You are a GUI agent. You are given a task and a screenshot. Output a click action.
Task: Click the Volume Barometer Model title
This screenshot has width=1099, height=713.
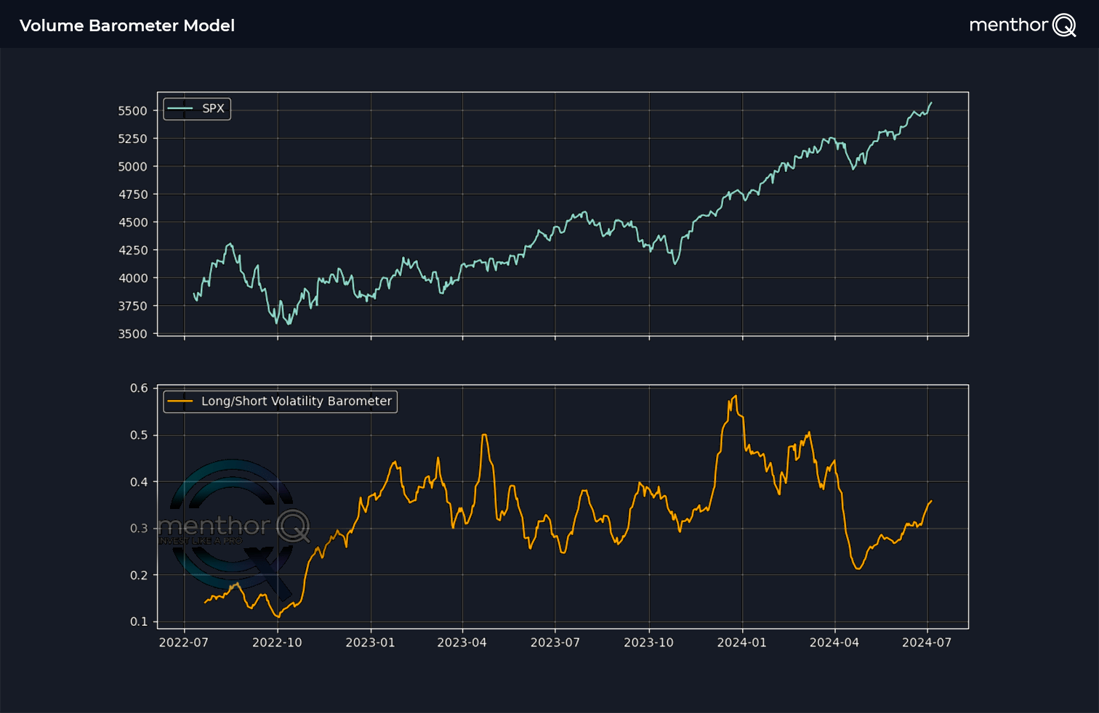(x=127, y=25)
